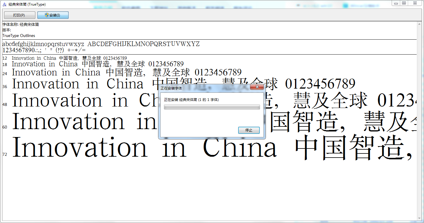Click the font installation progress bar
The width and height of the screenshot is (424, 223).
click(212, 107)
